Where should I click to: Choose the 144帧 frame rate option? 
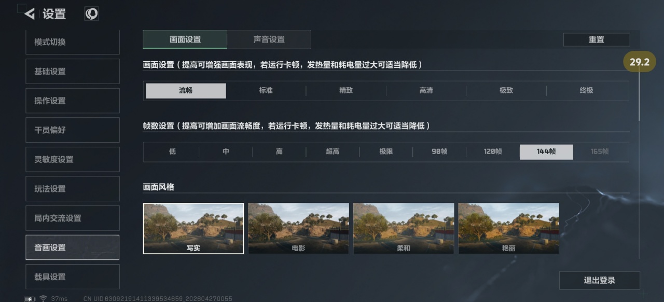(546, 152)
